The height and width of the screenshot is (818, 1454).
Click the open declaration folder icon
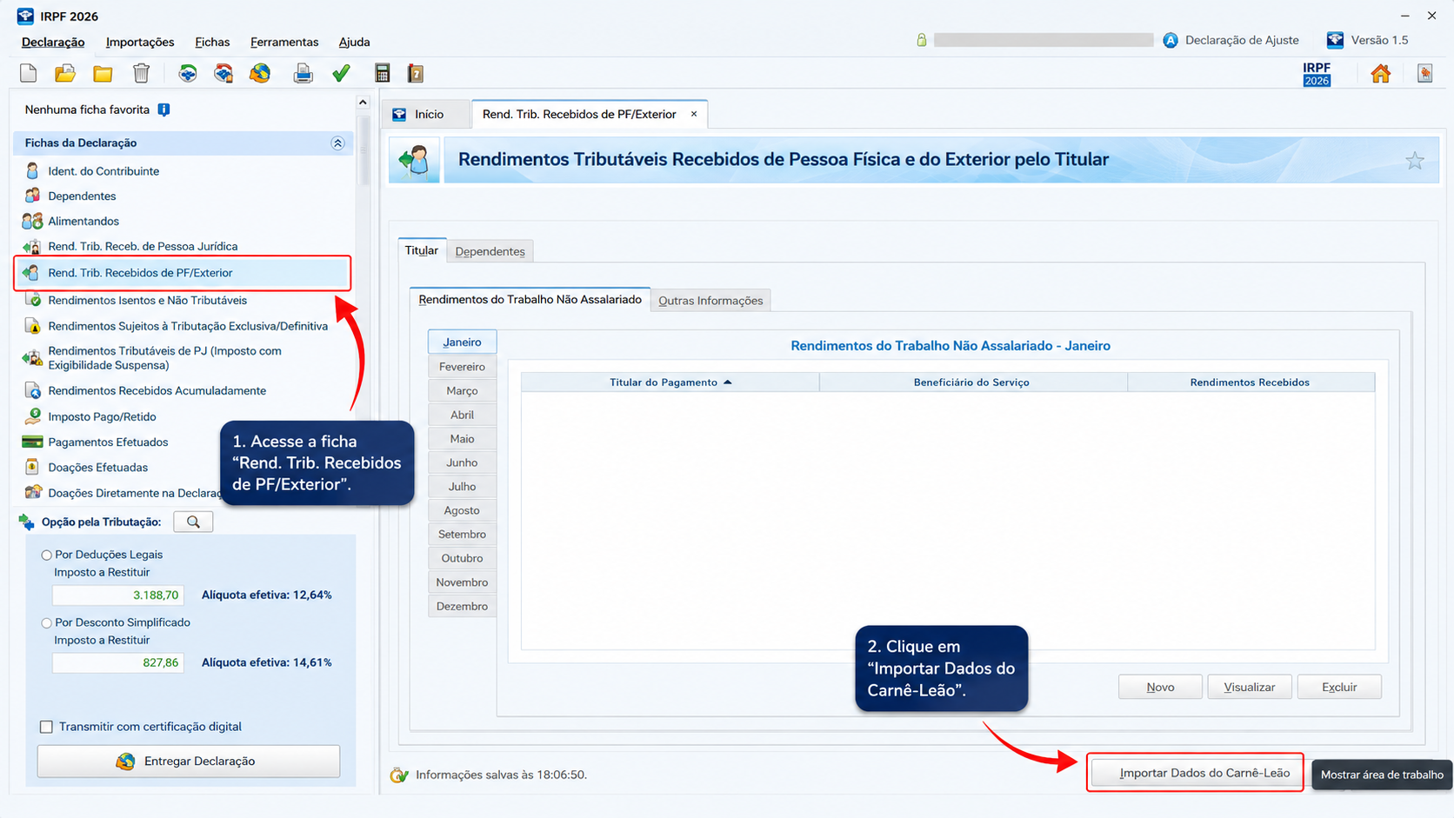click(x=65, y=73)
